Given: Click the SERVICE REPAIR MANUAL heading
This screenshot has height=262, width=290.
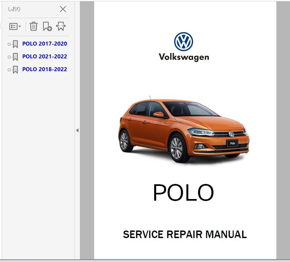Looking at the screenshot, I should pyautogui.click(x=185, y=234).
